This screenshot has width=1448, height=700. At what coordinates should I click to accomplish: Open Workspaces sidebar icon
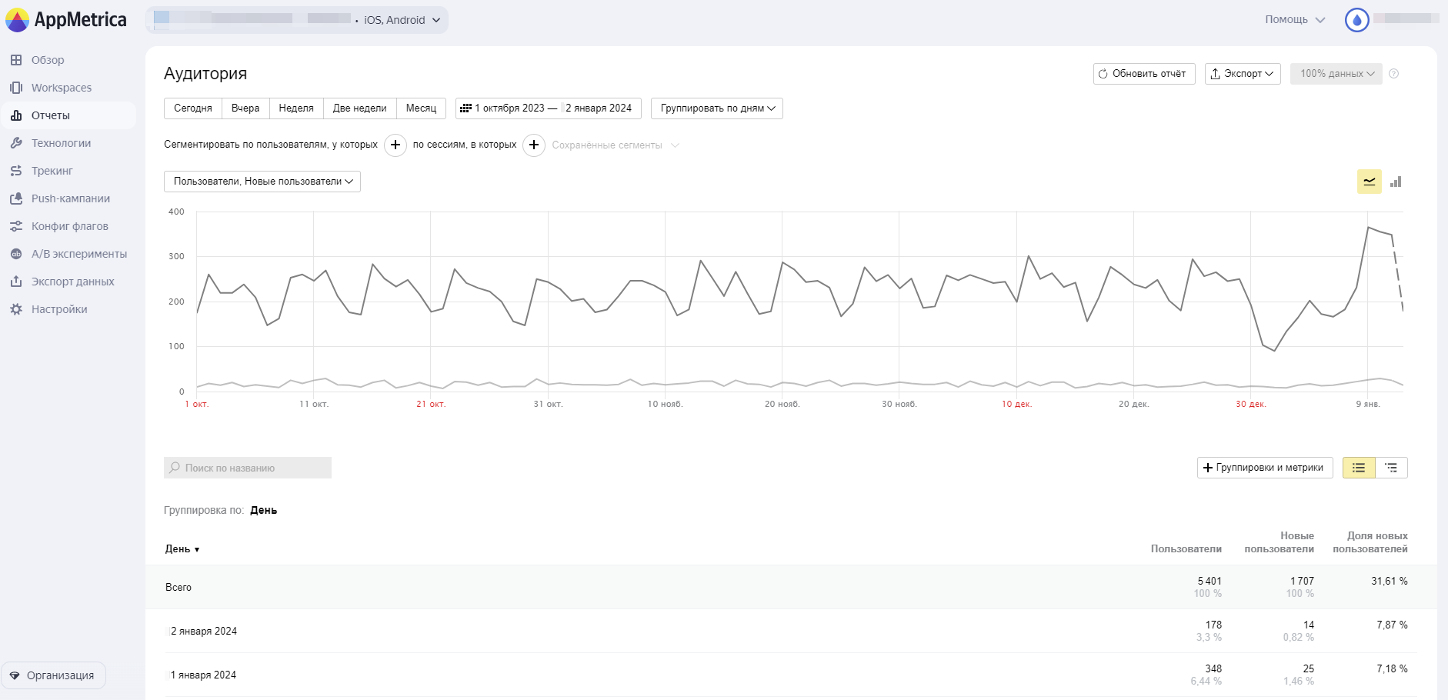pos(16,88)
